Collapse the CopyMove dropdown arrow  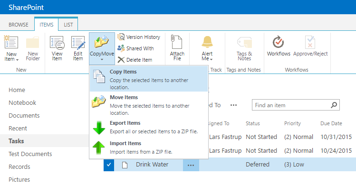102,60
